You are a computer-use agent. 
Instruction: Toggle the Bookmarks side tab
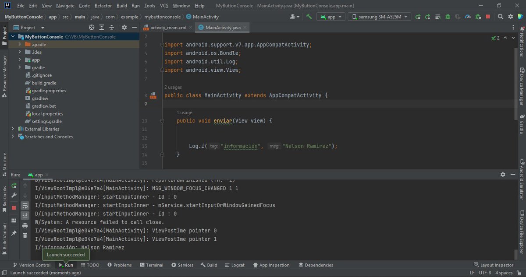tap(4, 199)
